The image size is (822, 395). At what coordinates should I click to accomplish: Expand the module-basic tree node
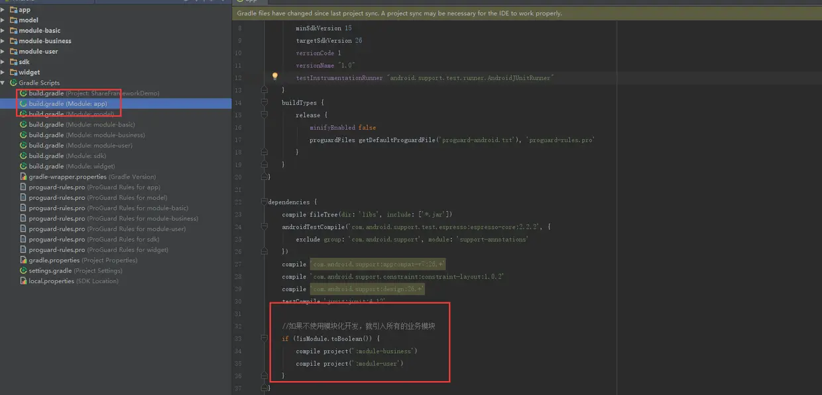(3, 30)
